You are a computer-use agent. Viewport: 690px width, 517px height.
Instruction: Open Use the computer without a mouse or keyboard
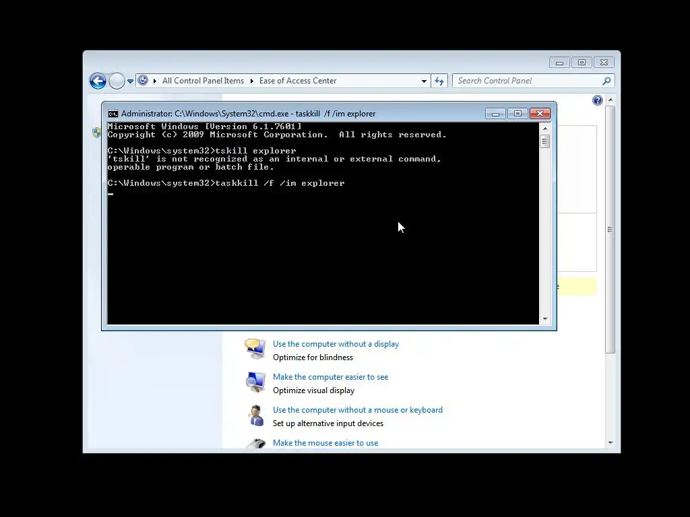358,410
